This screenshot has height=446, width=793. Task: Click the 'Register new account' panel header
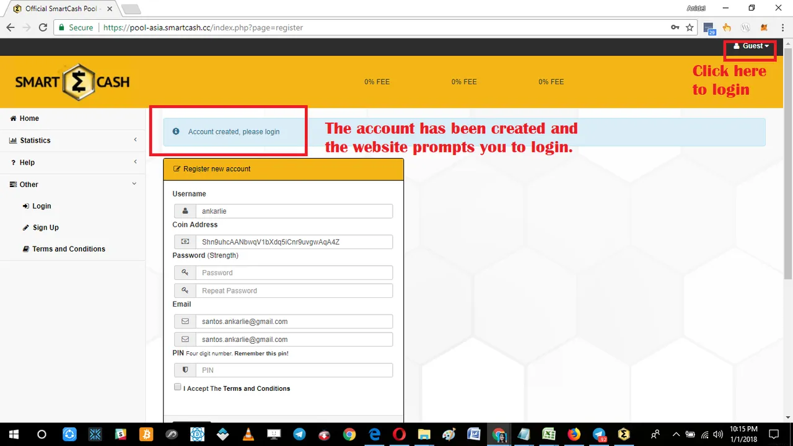283,169
